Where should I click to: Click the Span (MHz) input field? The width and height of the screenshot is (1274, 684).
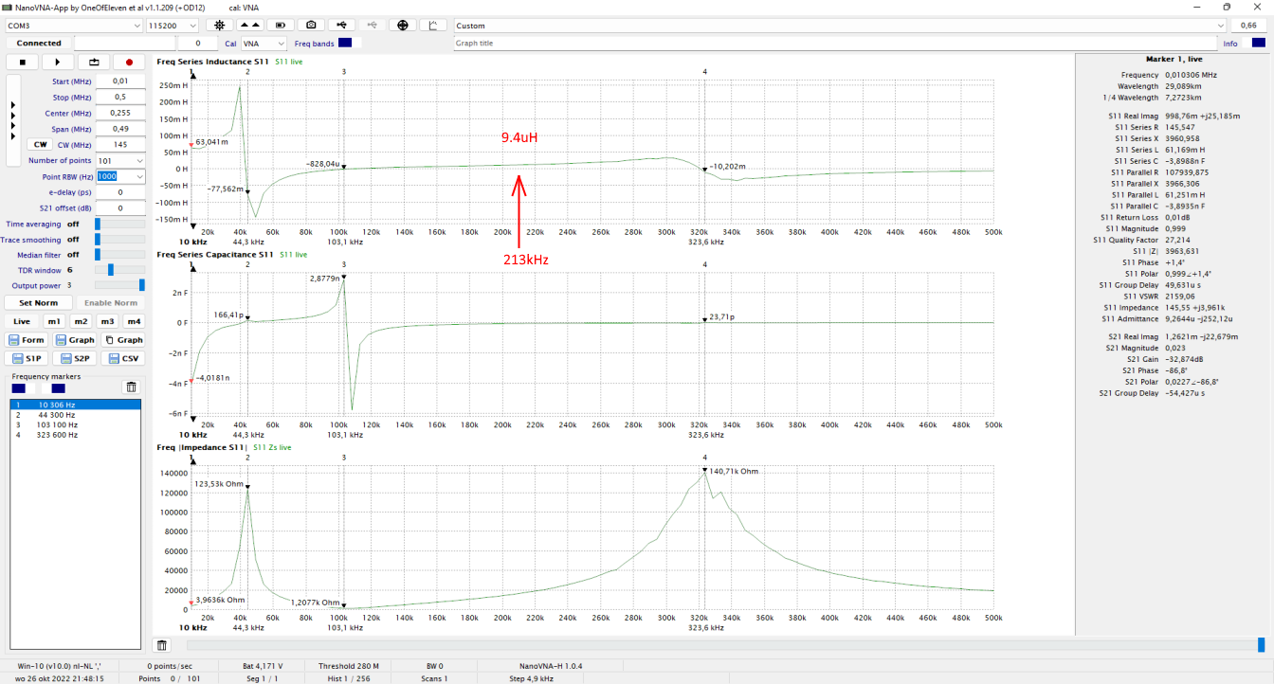[x=120, y=129]
